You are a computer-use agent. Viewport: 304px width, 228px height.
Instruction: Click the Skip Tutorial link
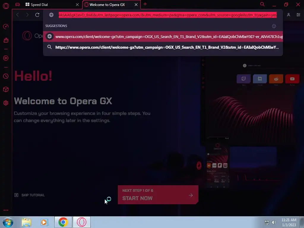click(29, 195)
